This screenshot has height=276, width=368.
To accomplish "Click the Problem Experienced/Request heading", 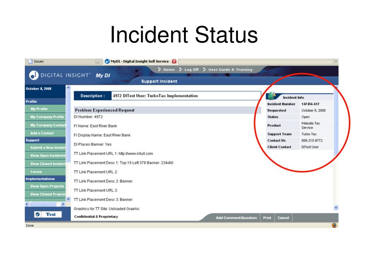I will tap(105, 110).
